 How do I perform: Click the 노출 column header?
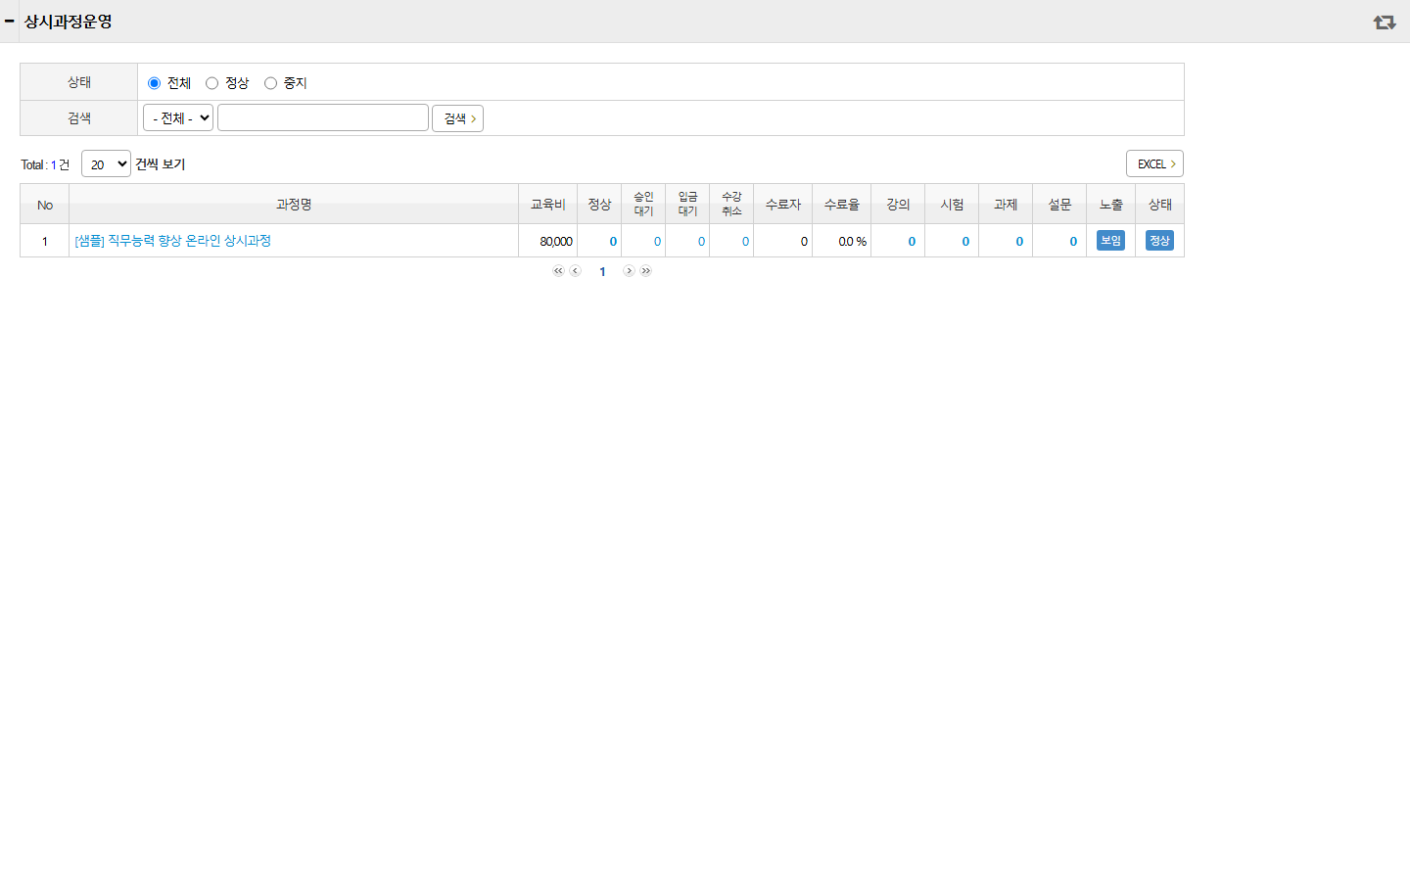tap(1110, 205)
